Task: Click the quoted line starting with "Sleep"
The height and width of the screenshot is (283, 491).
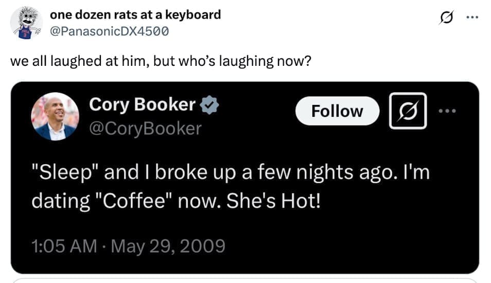Action: click(230, 173)
